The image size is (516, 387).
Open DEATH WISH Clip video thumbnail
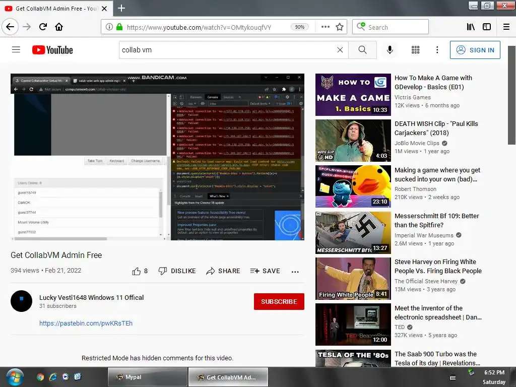[353, 141]
